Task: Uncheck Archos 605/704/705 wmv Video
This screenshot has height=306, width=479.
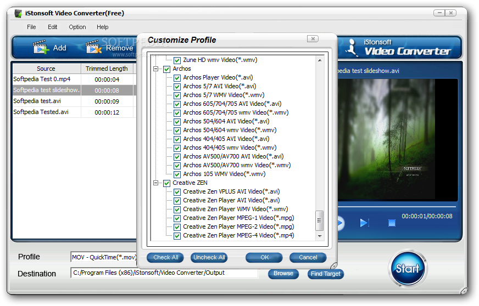Action: (177, 113)
